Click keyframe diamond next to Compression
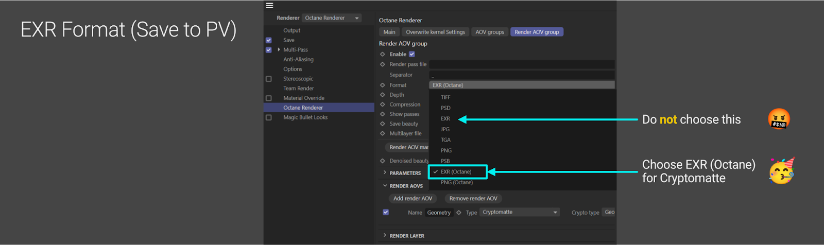This screenshot has width=824, height=245. (x=383, y=104)
